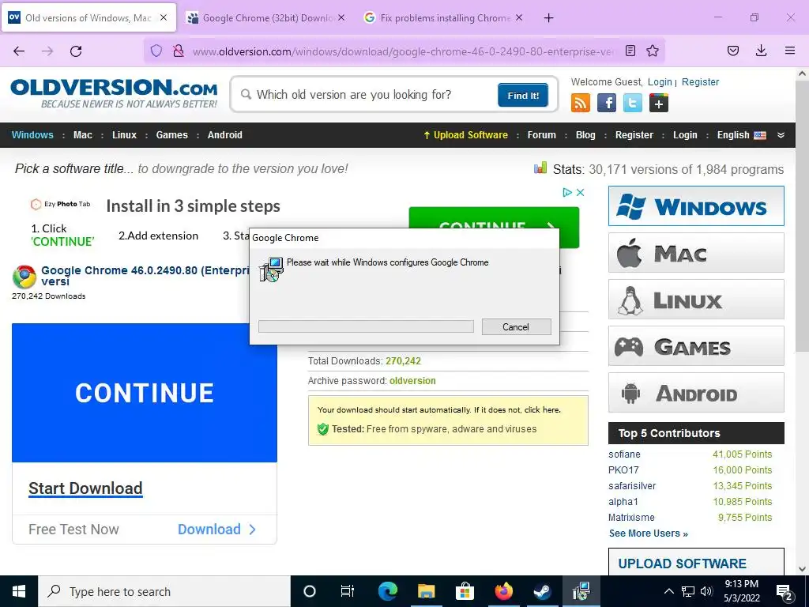
Task: Open a new browser tab
Action: [548, 18]
